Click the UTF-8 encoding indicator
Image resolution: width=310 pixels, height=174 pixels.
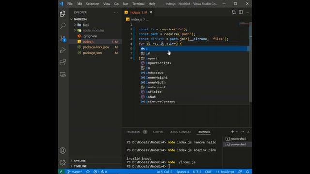tap(197, 172)
